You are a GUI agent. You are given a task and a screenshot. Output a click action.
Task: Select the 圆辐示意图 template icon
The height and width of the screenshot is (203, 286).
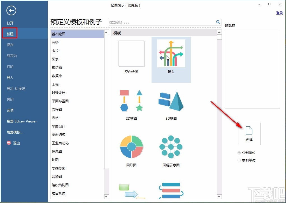pyautogui.click(x=171, y=147)
